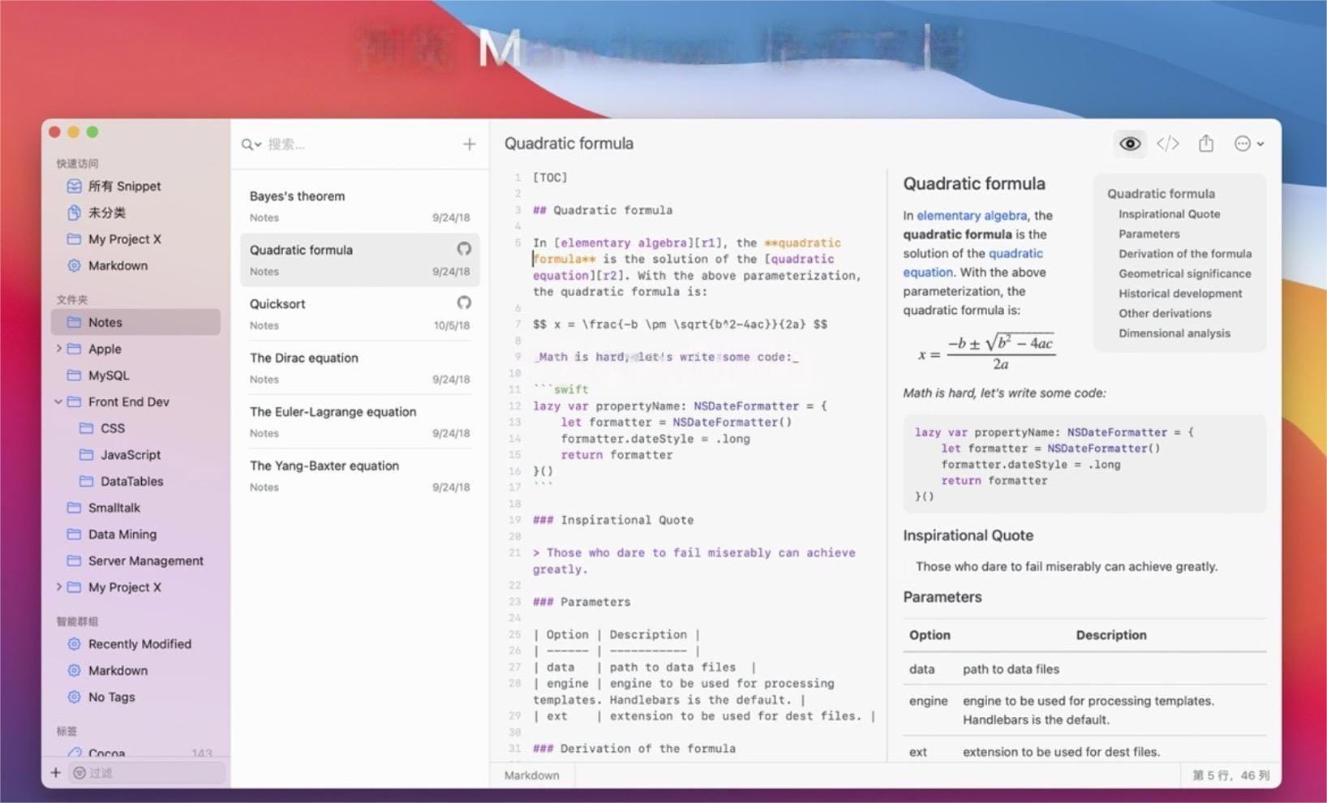The height and width of the screenshot is (803, 1327).
Task: Open Bayes's theorem snippet
Action: click(359, 206)
